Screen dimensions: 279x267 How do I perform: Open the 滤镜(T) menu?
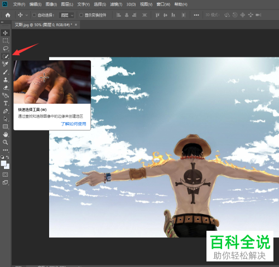[x=116, y=4]
